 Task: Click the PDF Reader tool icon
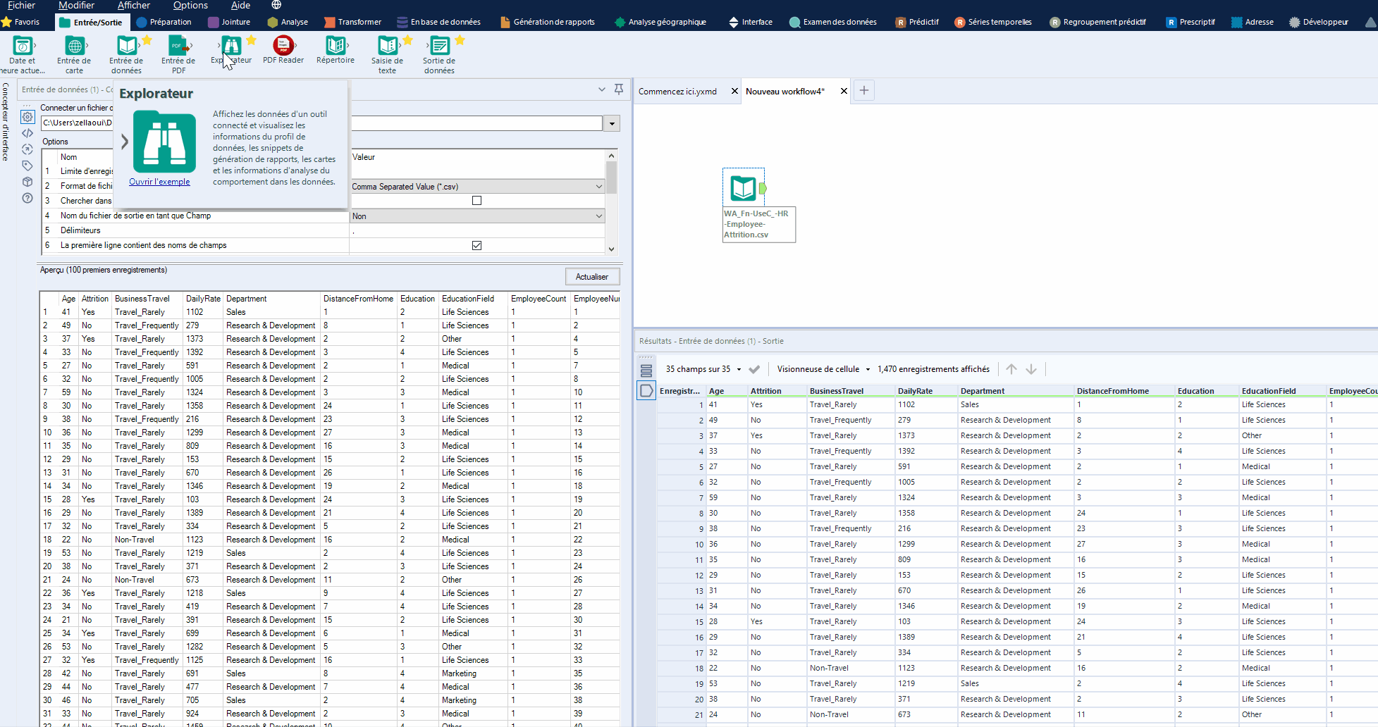283,46
